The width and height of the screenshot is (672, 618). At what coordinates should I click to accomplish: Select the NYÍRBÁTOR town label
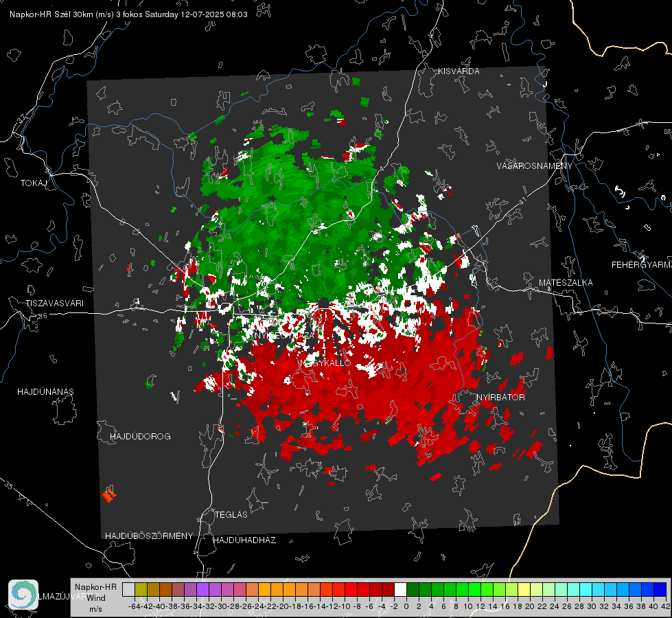[500, 398]
